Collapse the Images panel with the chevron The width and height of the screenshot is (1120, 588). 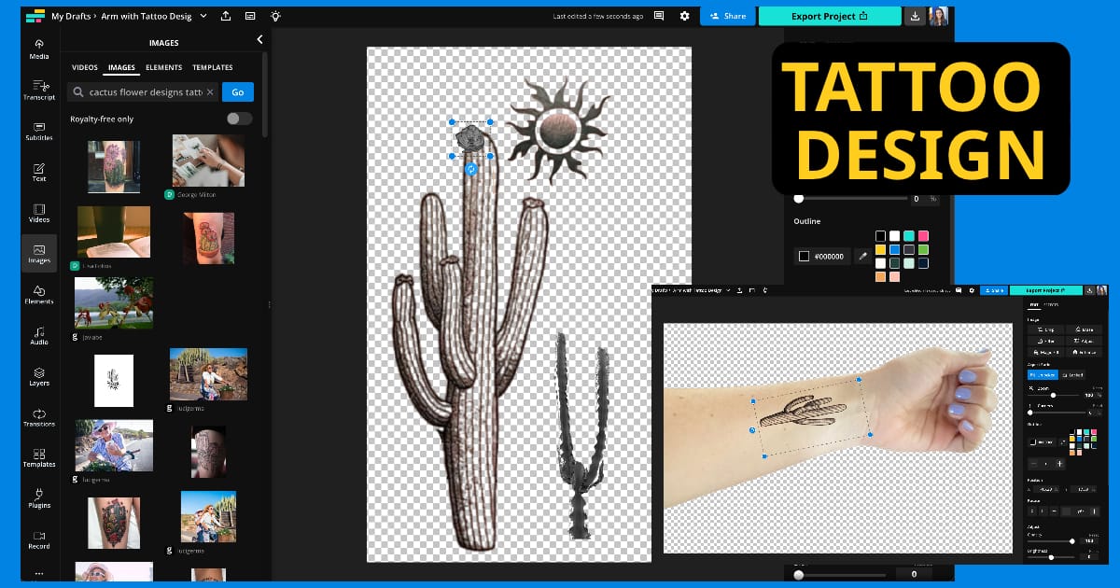click(x=259, y=40)
